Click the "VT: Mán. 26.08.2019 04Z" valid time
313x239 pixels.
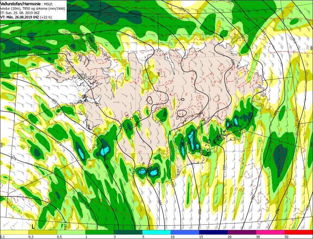[20, 17]
